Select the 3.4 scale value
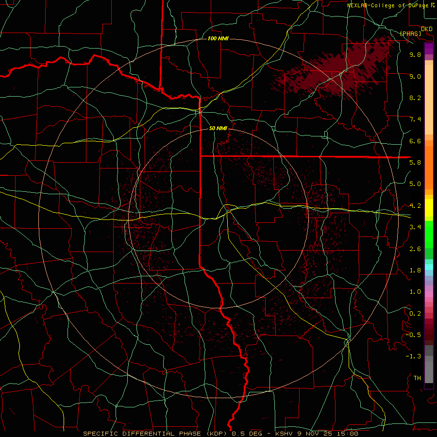The image size is (437, 437). (415, 227)
